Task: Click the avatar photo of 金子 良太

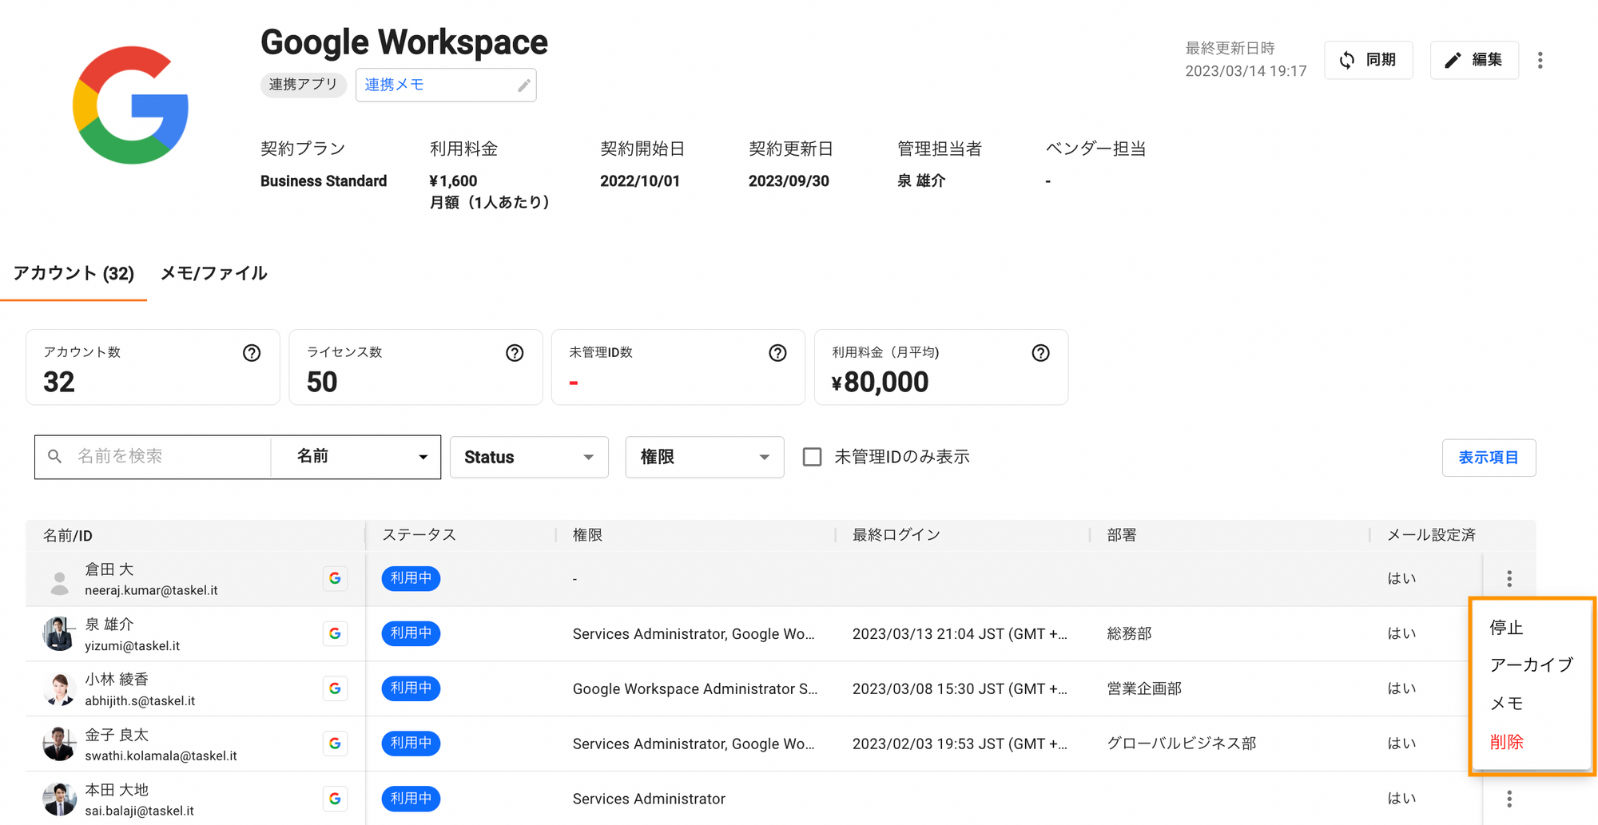Action: pyautogui.click(x=59, y=744)
